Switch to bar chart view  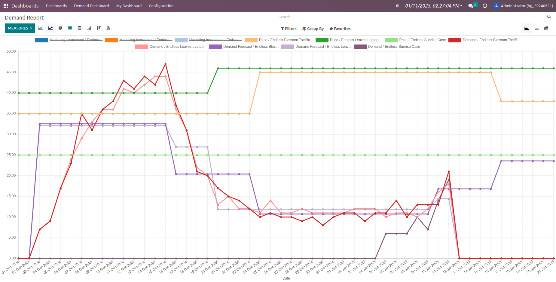point(41,28)
